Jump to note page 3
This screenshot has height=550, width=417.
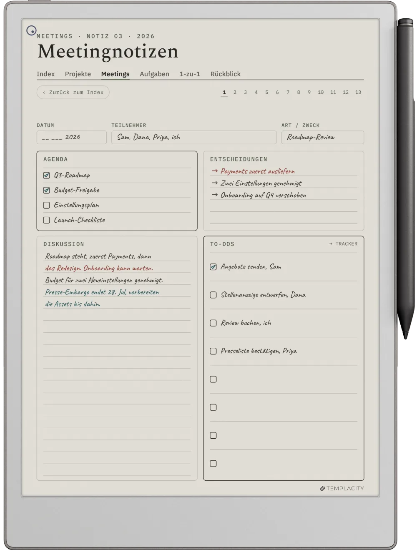245,93
